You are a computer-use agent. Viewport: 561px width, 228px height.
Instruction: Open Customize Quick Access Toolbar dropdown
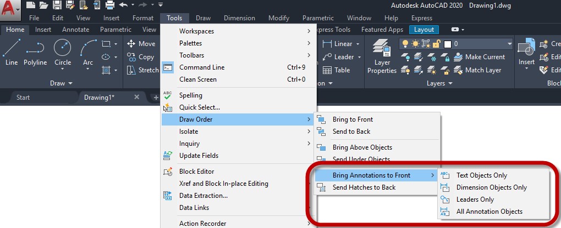(161, 5)
